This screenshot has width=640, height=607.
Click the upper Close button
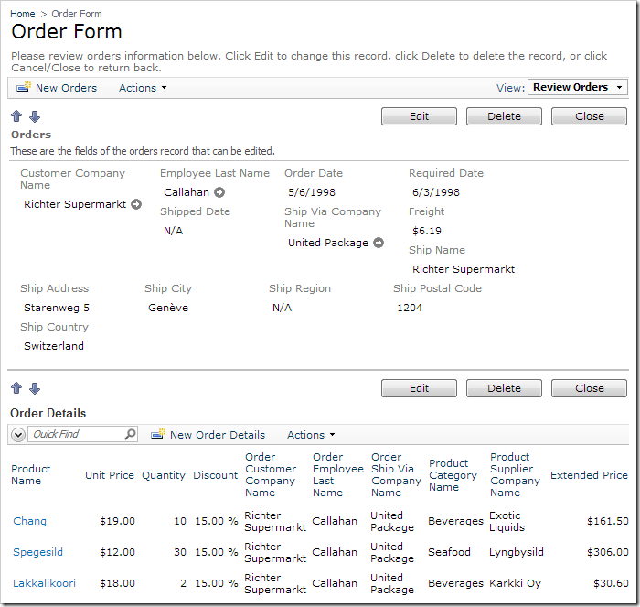(589, 116)
